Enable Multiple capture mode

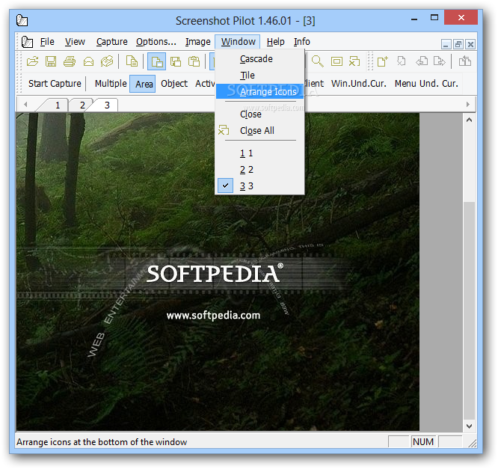tap(111, 84)
